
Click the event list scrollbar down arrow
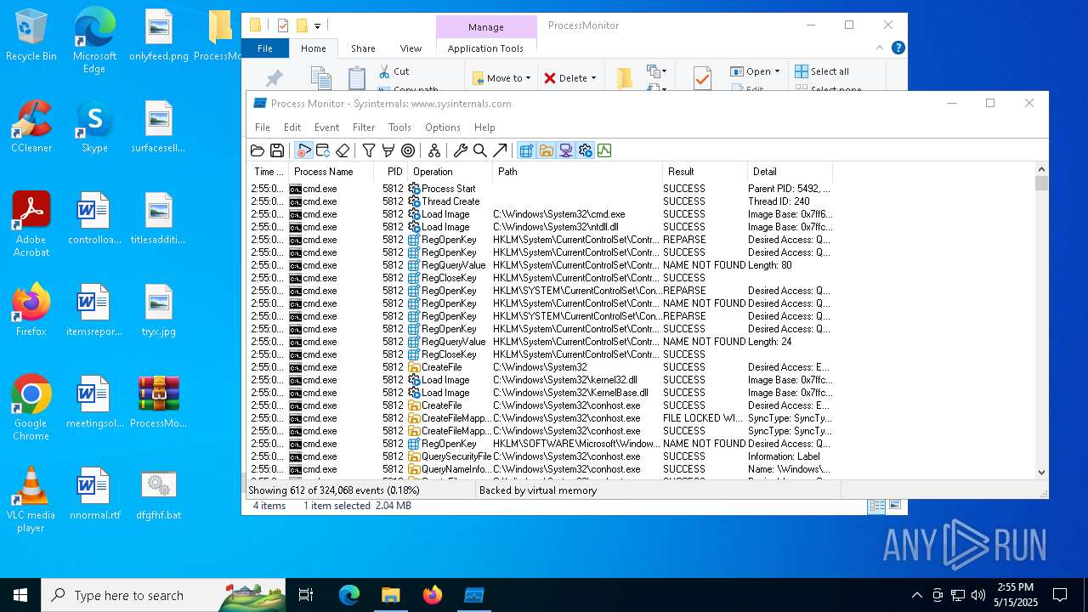(x=1041, y=472)
